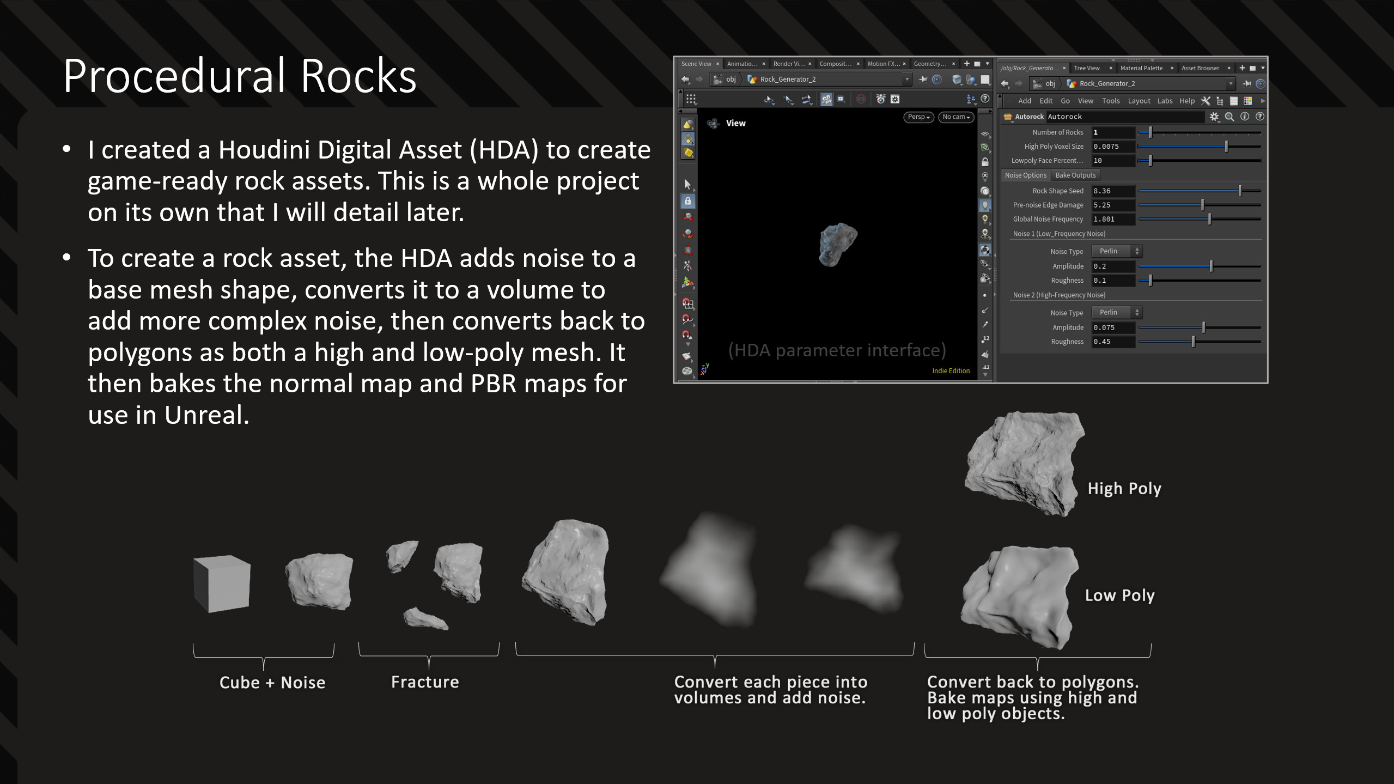Open the Autorock gear settings icon
The width and height of the screenshot is (1394, 784).
coord(1214,116)
